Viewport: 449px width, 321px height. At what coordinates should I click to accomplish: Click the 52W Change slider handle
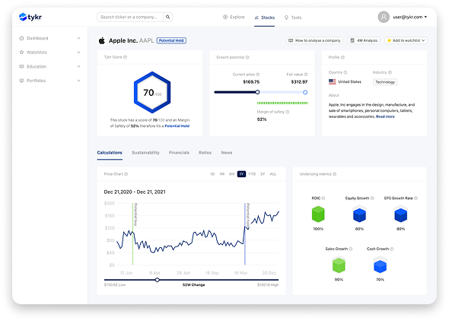(x=158, y=280)
